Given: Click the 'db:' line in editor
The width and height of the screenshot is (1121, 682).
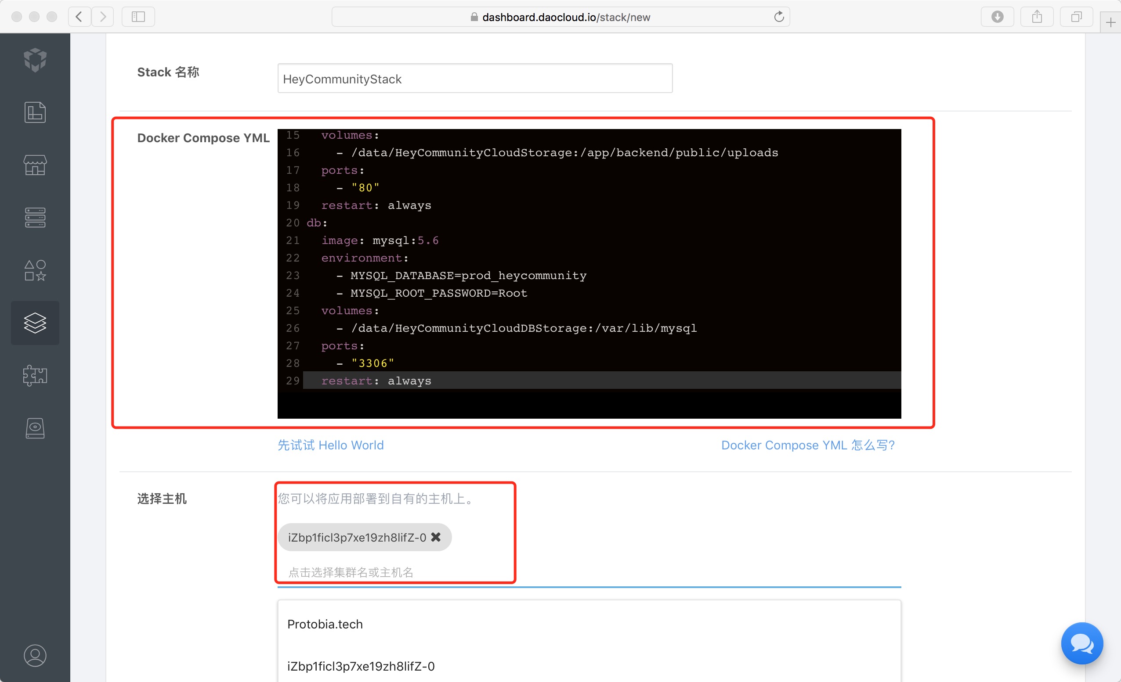Looking at the screenshot, I should (317, 223).
